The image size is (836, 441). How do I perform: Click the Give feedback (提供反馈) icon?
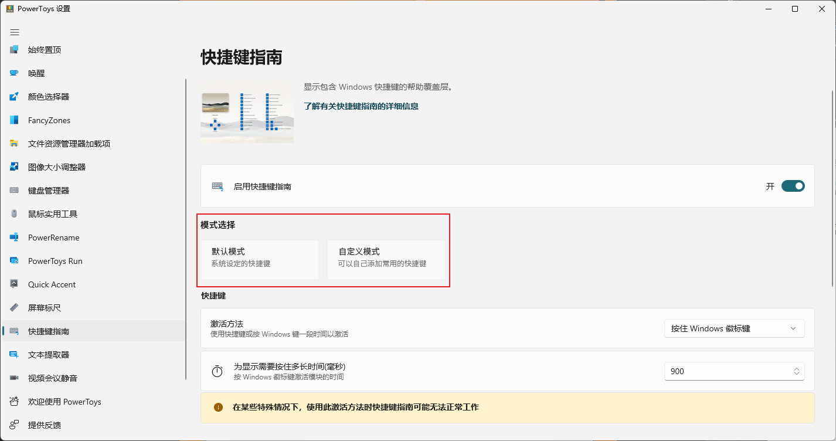click(15, 425)
